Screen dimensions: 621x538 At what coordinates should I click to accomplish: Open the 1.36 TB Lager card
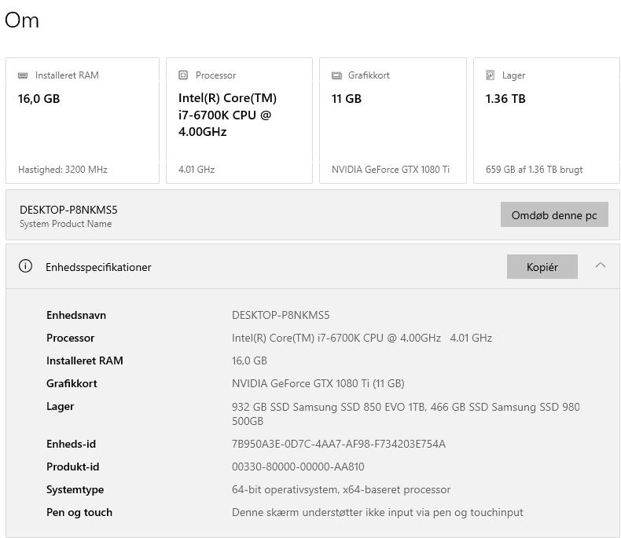pos(546,120)
